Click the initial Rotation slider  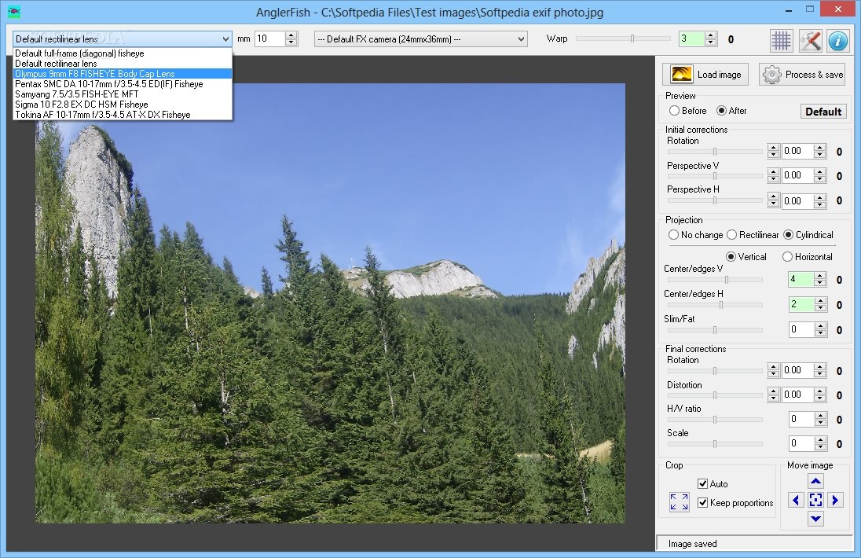(714, 152)
